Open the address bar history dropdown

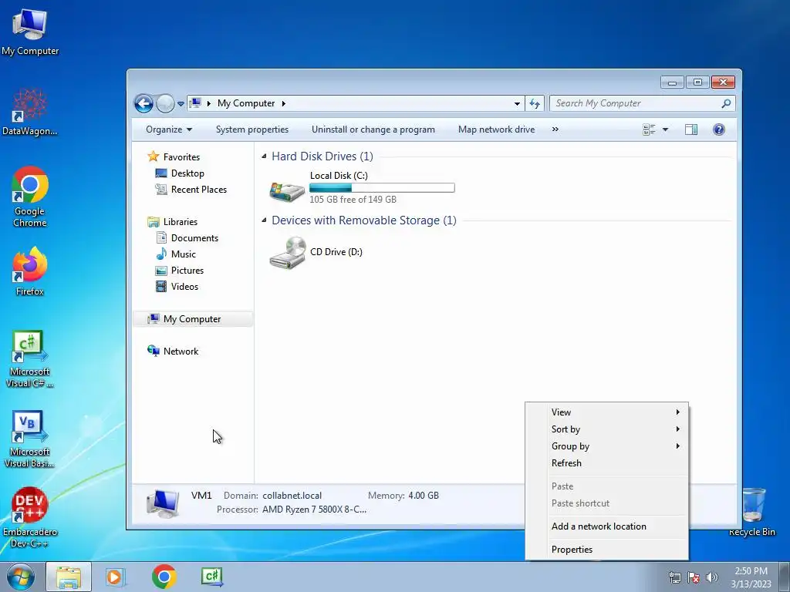517,104
